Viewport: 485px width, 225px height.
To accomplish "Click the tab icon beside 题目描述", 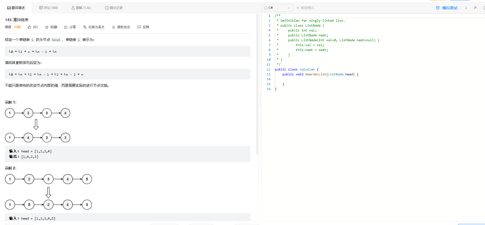I will 9,8.
